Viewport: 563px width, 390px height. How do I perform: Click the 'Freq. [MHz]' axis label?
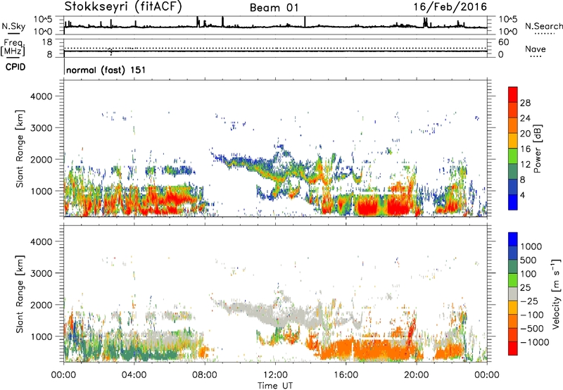(13, 47)
